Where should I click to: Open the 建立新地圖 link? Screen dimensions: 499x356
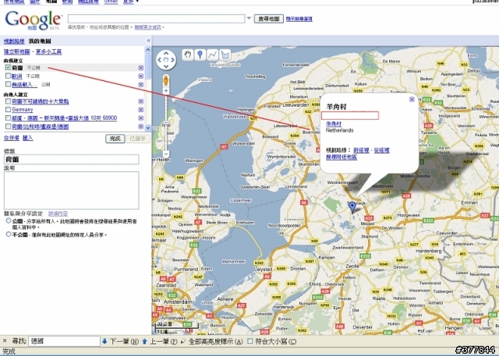click(17, 51)
